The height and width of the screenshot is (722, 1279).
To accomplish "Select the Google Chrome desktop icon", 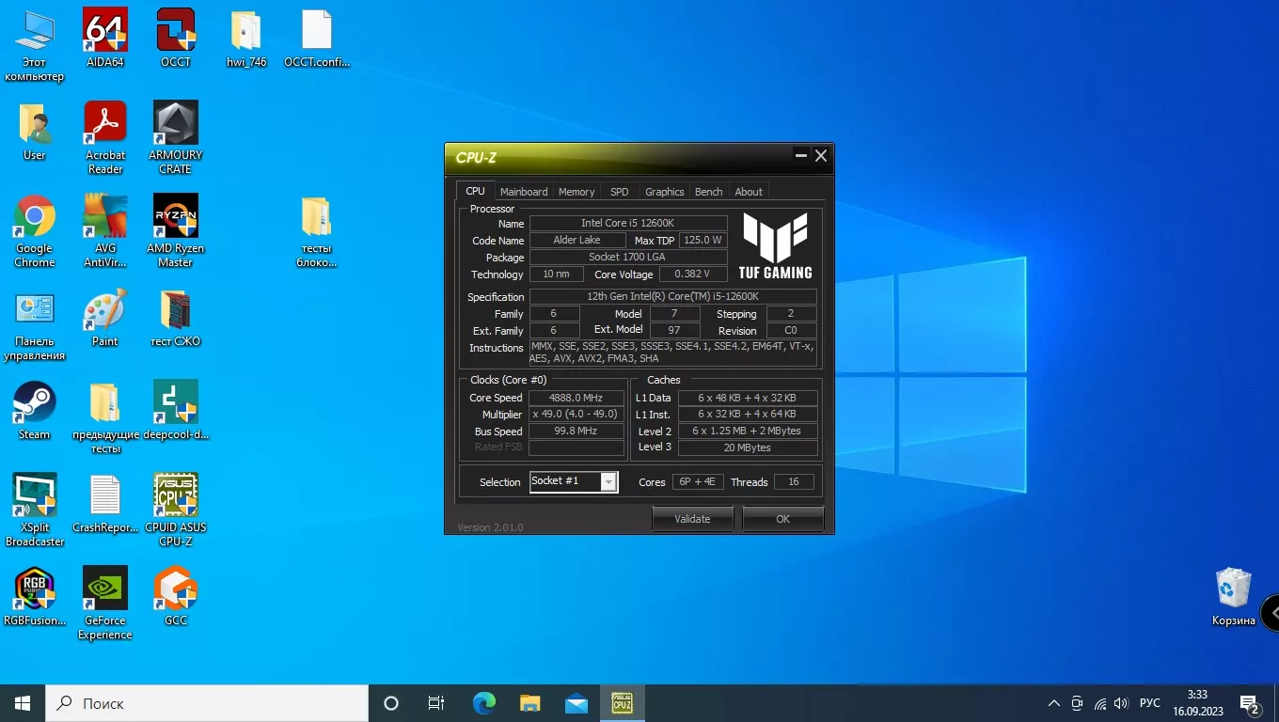I will [35, 231].
